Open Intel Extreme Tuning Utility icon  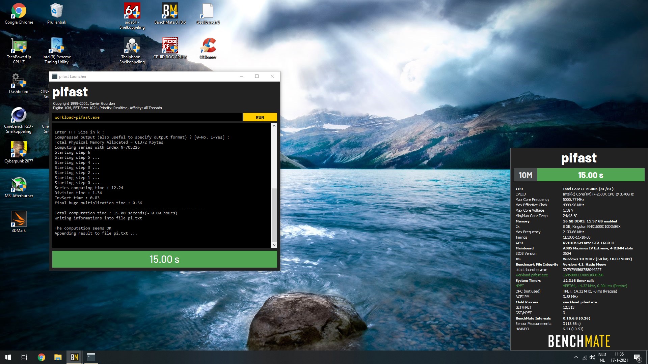click(x=56, y=51)
